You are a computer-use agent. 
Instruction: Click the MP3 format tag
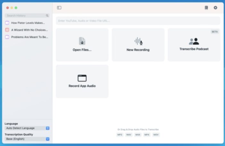(119, 135)
